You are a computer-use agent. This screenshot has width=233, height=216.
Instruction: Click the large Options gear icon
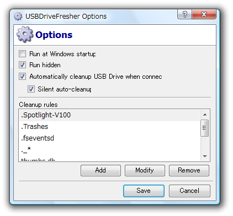(x=25, y=34)
